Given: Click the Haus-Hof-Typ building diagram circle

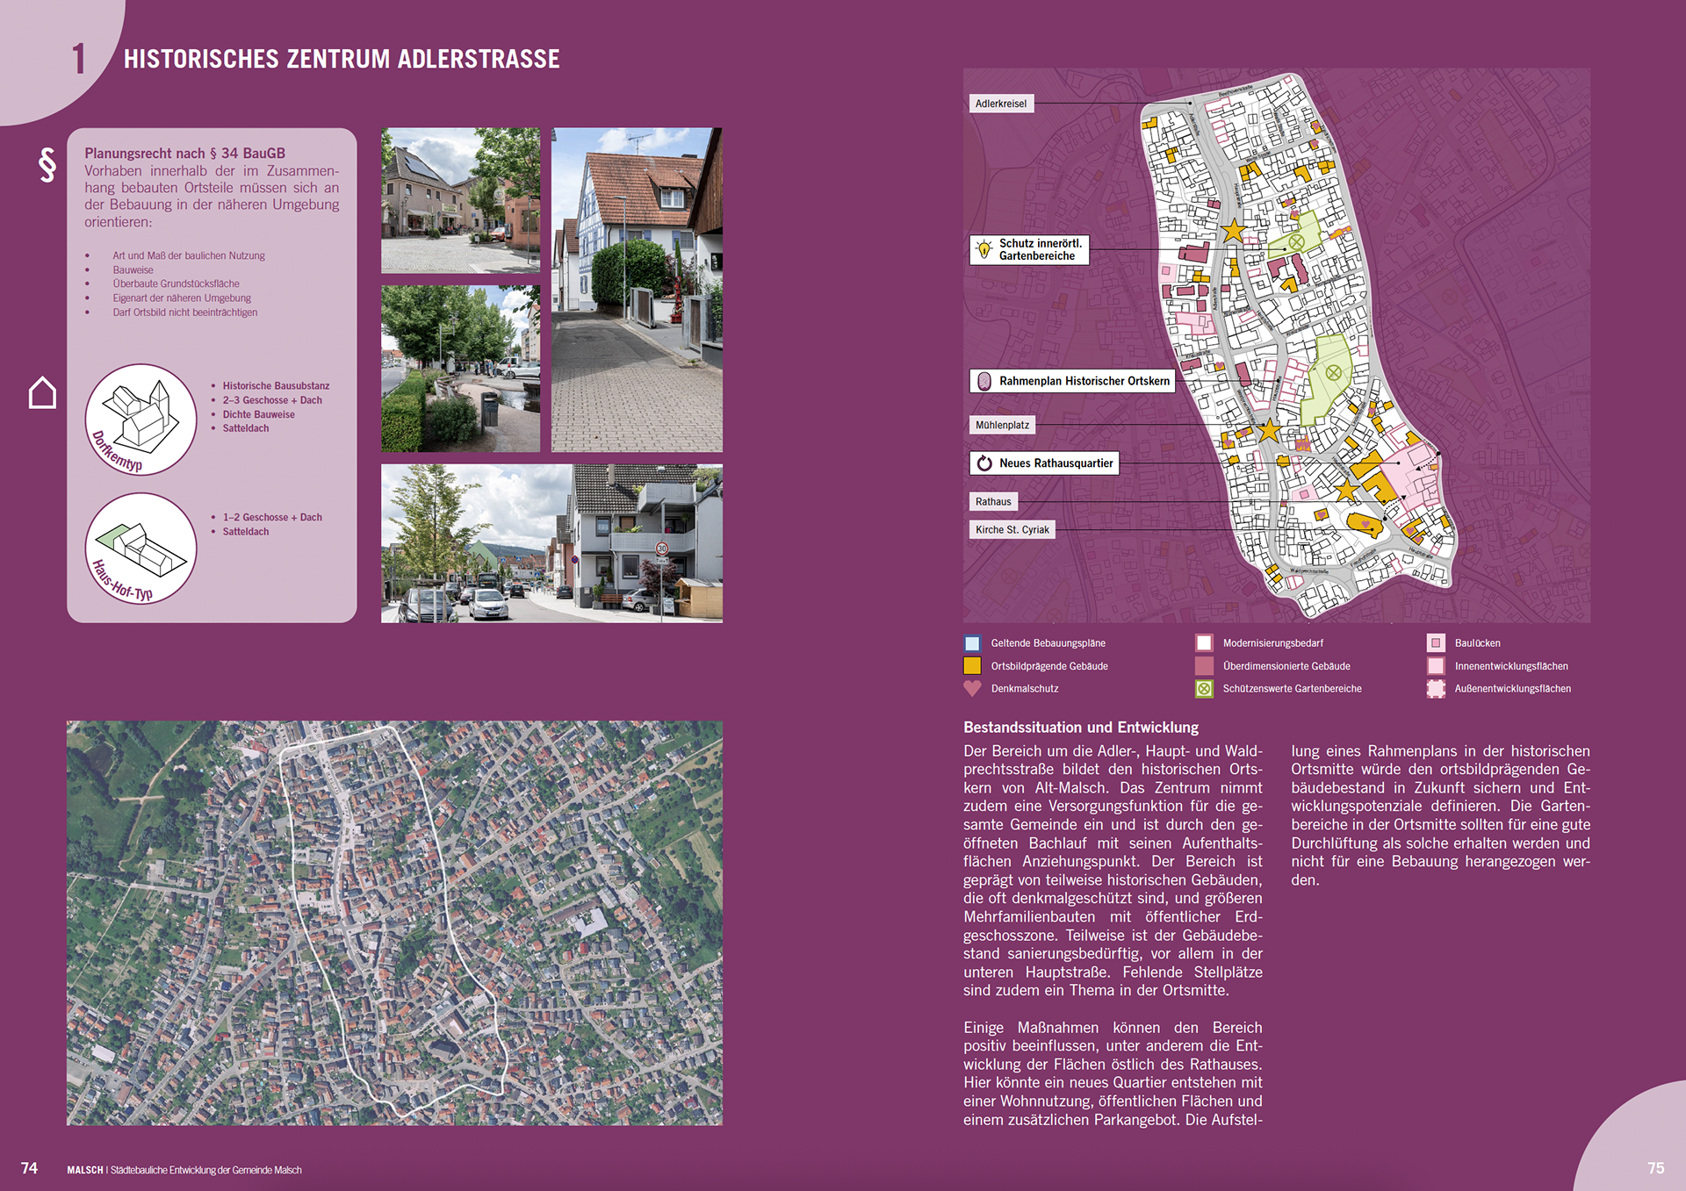Looking at the screenshot, I should coord(140,549).
